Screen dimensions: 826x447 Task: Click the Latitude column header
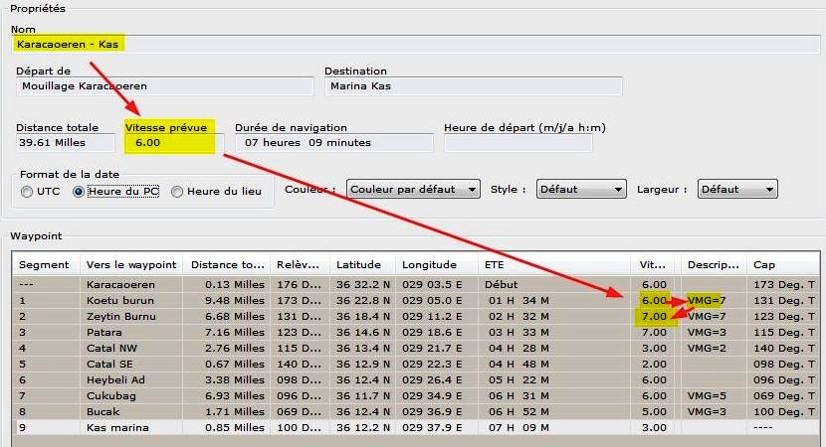(362, 265)
